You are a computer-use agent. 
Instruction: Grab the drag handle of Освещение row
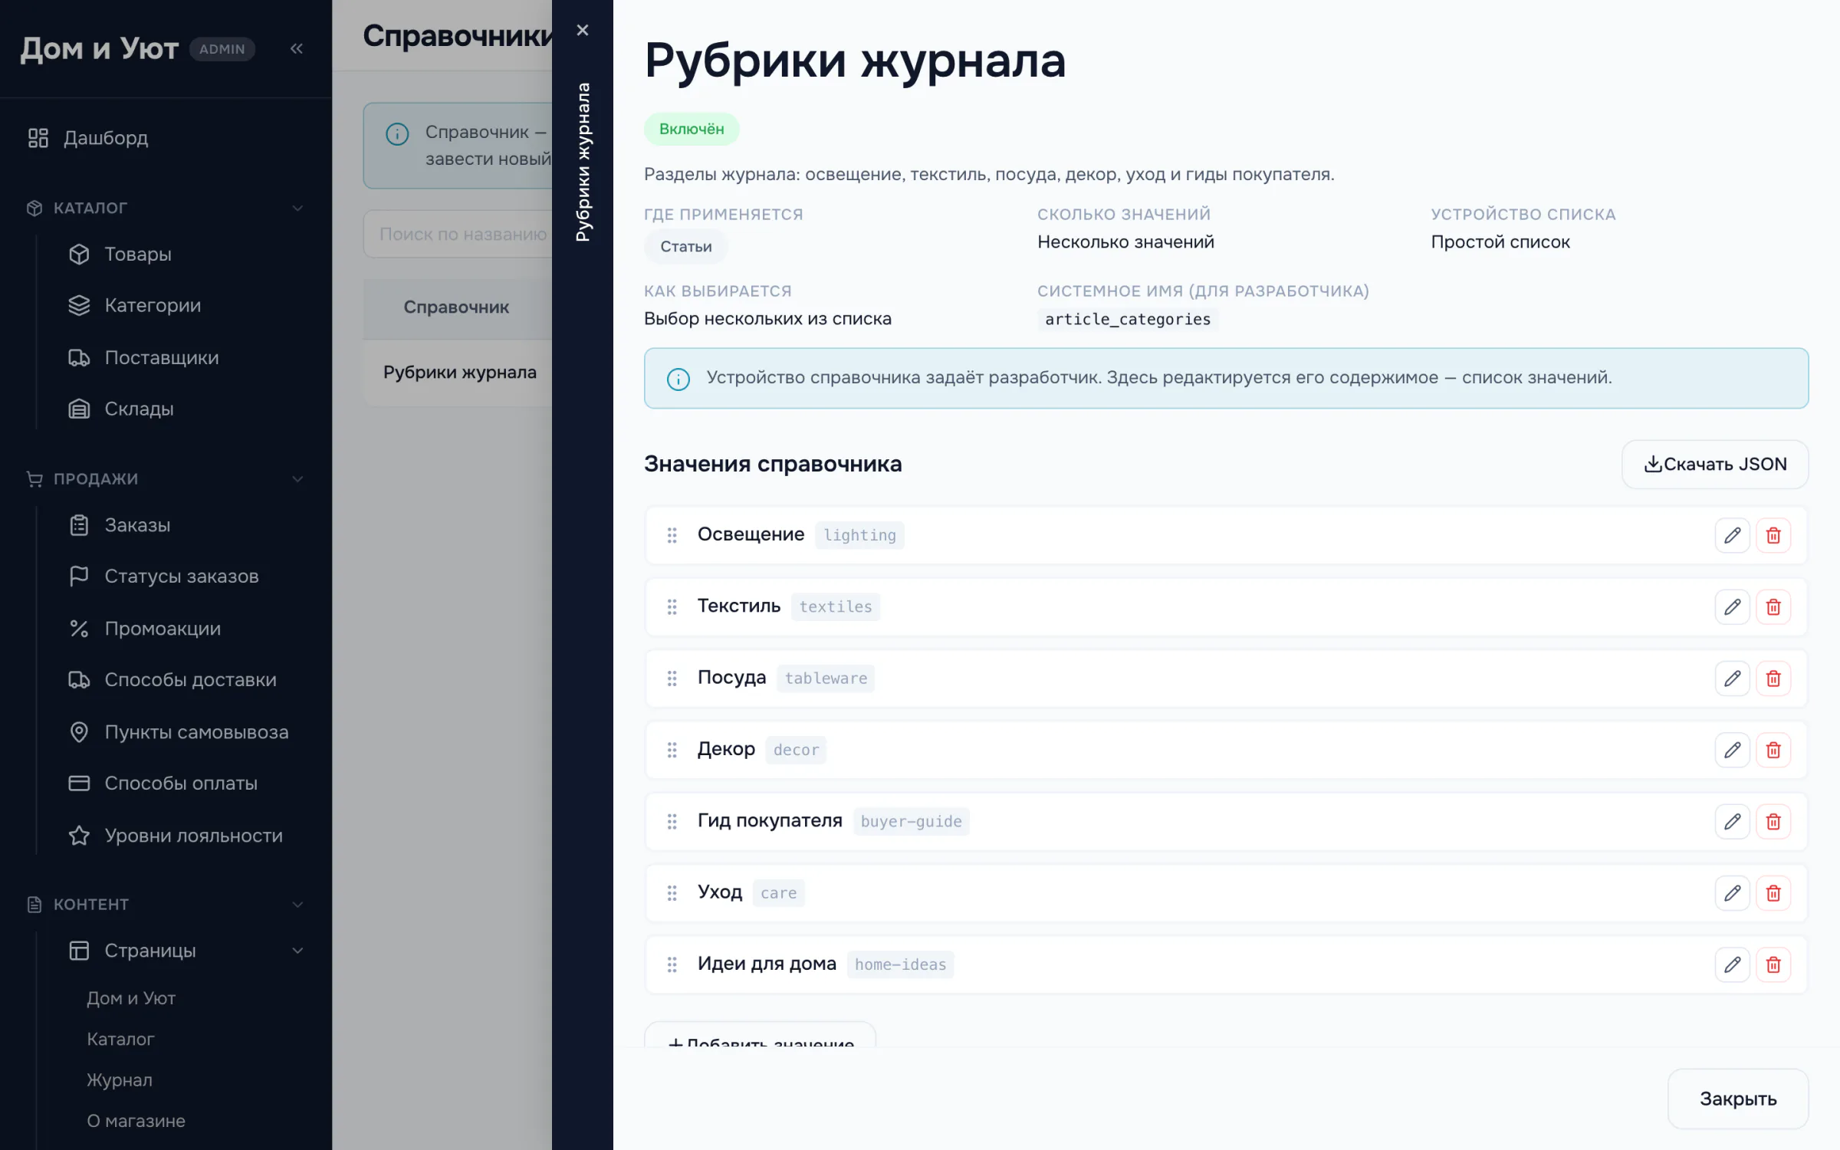point(672,535)
